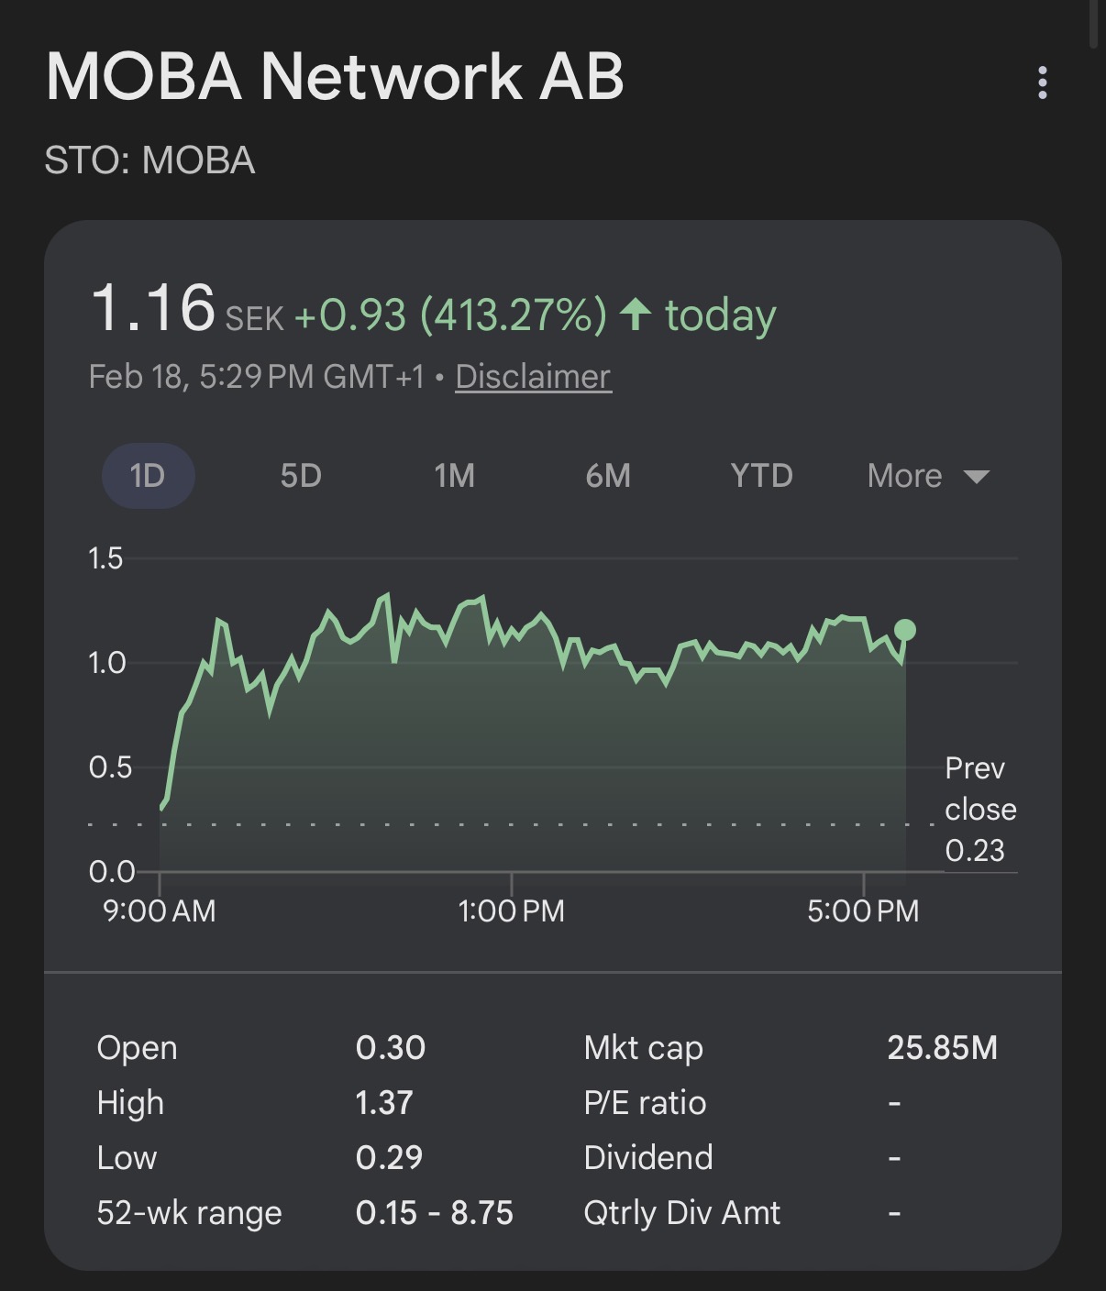The height and width of the screenshot is (1291, 1106).
Task: Click the STO: MOBA ticker label
Action: [x=149, y=160]
